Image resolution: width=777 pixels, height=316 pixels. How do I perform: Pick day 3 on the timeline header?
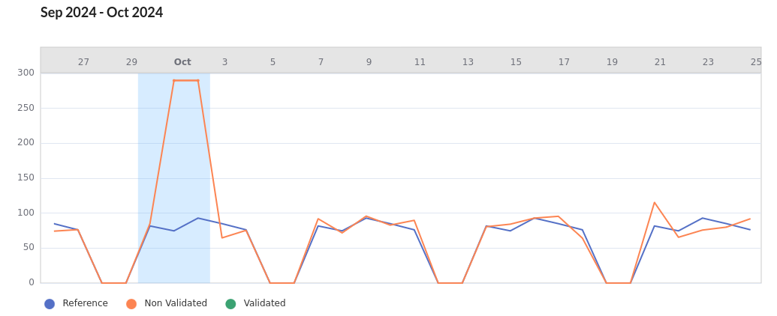(x=224, y=62)
